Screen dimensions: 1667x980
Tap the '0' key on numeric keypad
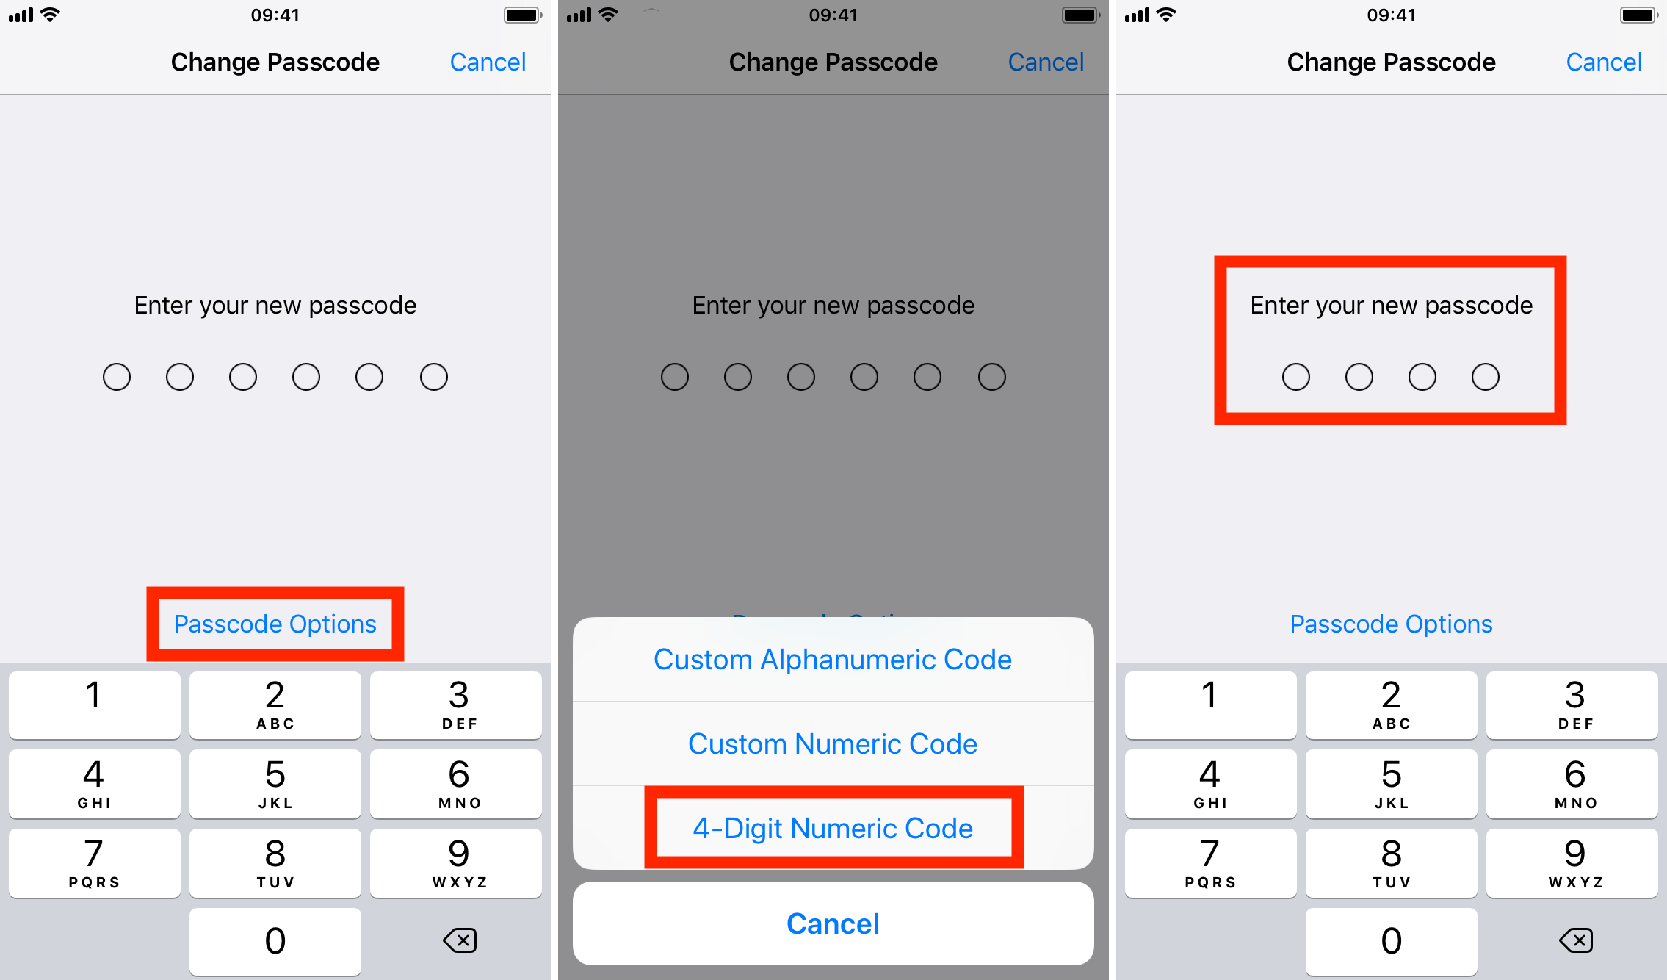click(276, 942)
